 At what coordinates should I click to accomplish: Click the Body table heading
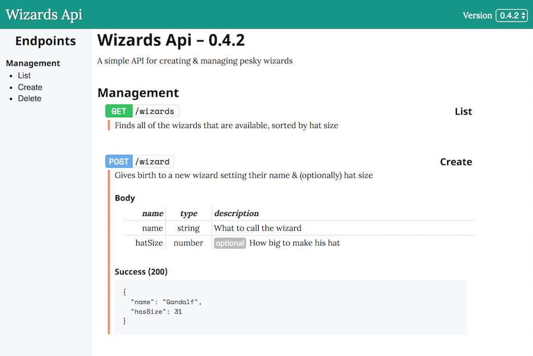click(125, 198)
